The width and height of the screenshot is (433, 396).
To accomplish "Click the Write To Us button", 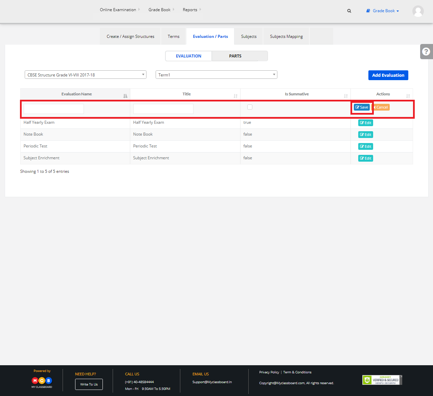I will click(x=89, y=384).
